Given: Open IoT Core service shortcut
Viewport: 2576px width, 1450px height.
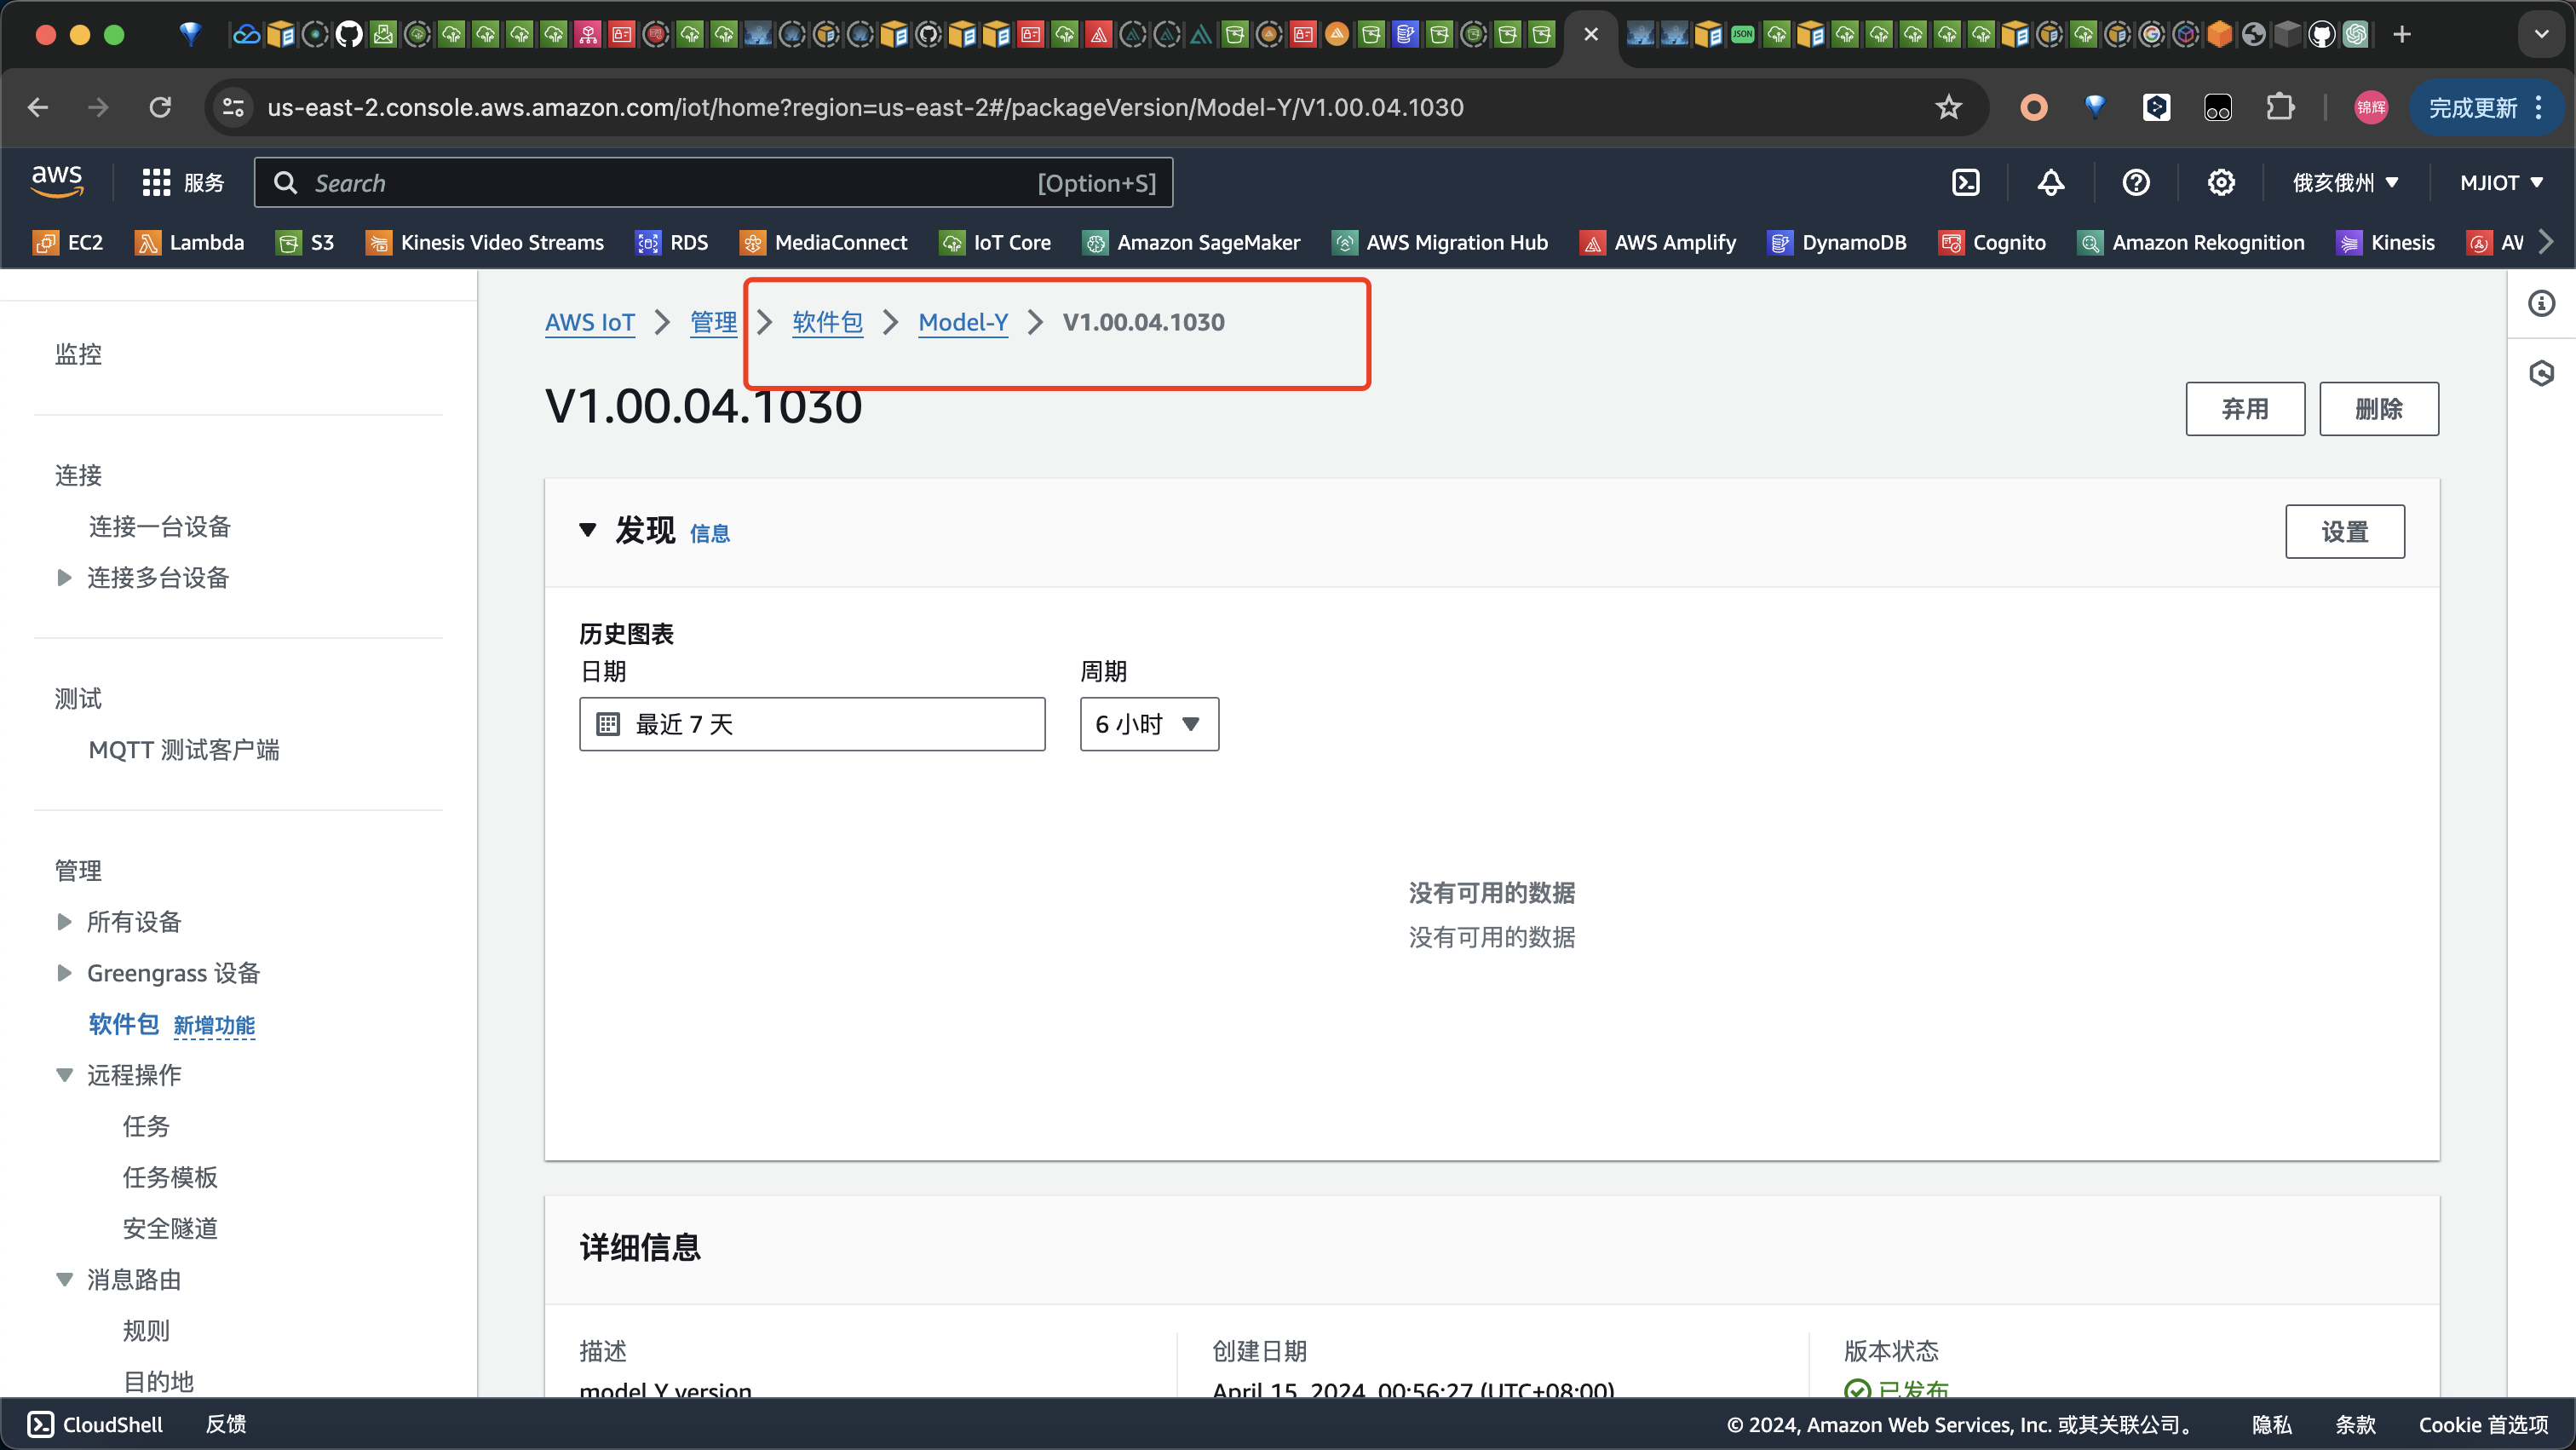Looking at the screenshot, I should [x=995, y=242].
